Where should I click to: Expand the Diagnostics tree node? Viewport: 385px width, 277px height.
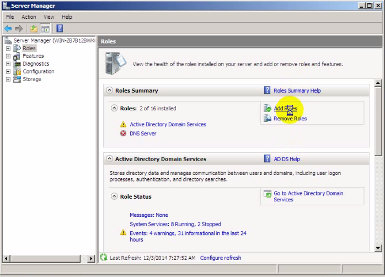point(8,64)
